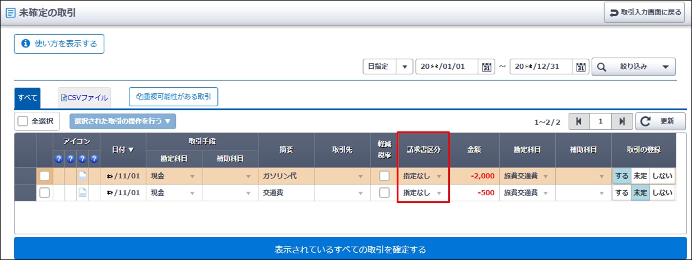Tick the row checkbox for ガソリン代
This screenshot has width=692, height=260.
(x=44, y=176)
